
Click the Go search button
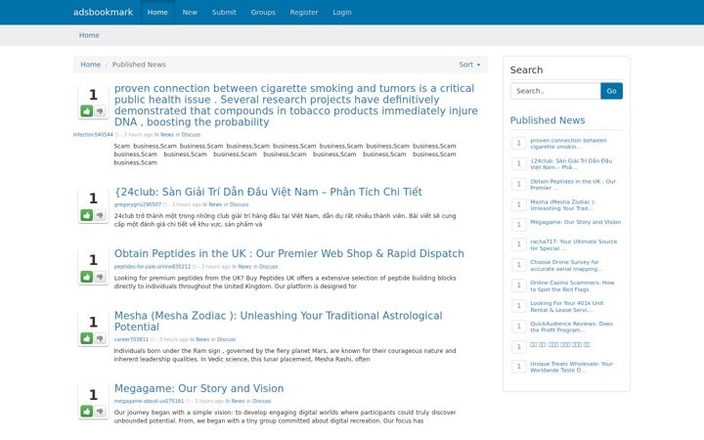611,91
